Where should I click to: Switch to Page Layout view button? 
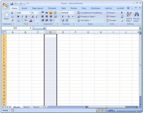(x=102, y=110)
